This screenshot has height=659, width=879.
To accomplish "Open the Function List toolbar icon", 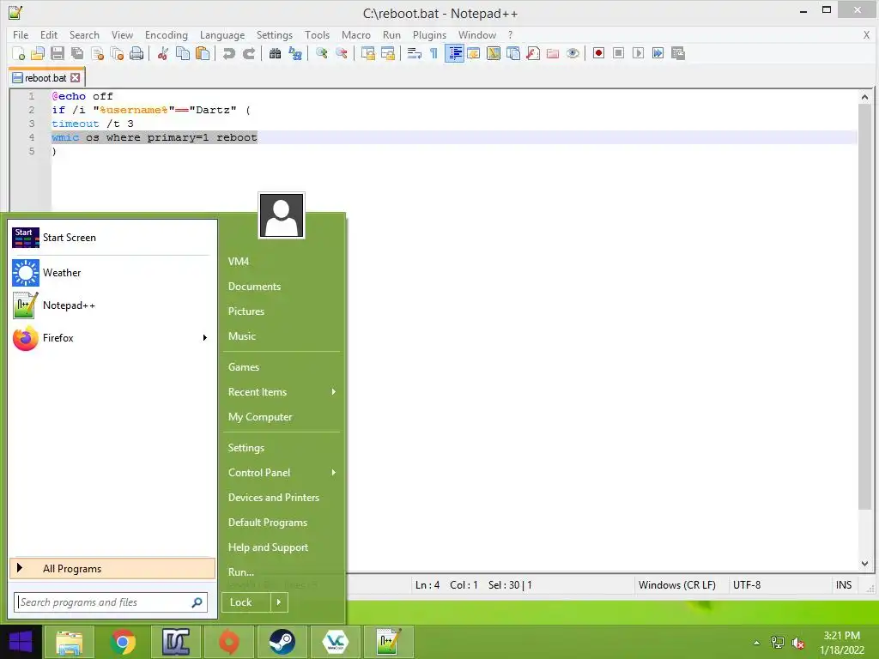I will pyautogui.click(x=533, y=53).
